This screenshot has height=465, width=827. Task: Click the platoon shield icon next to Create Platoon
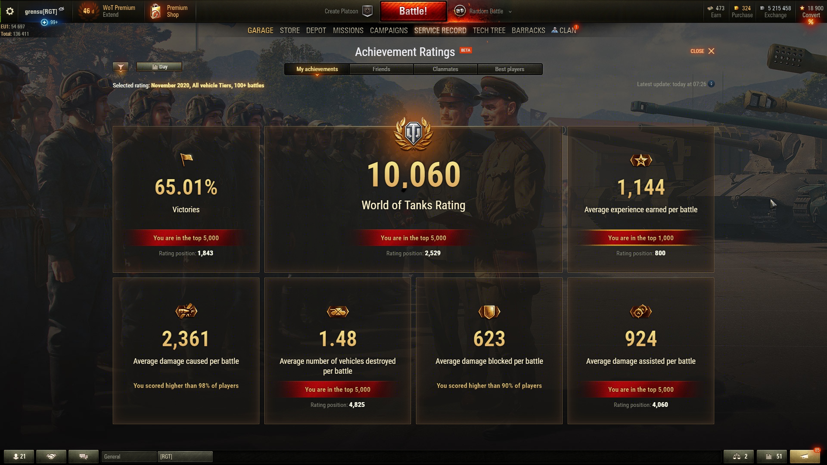367,11
